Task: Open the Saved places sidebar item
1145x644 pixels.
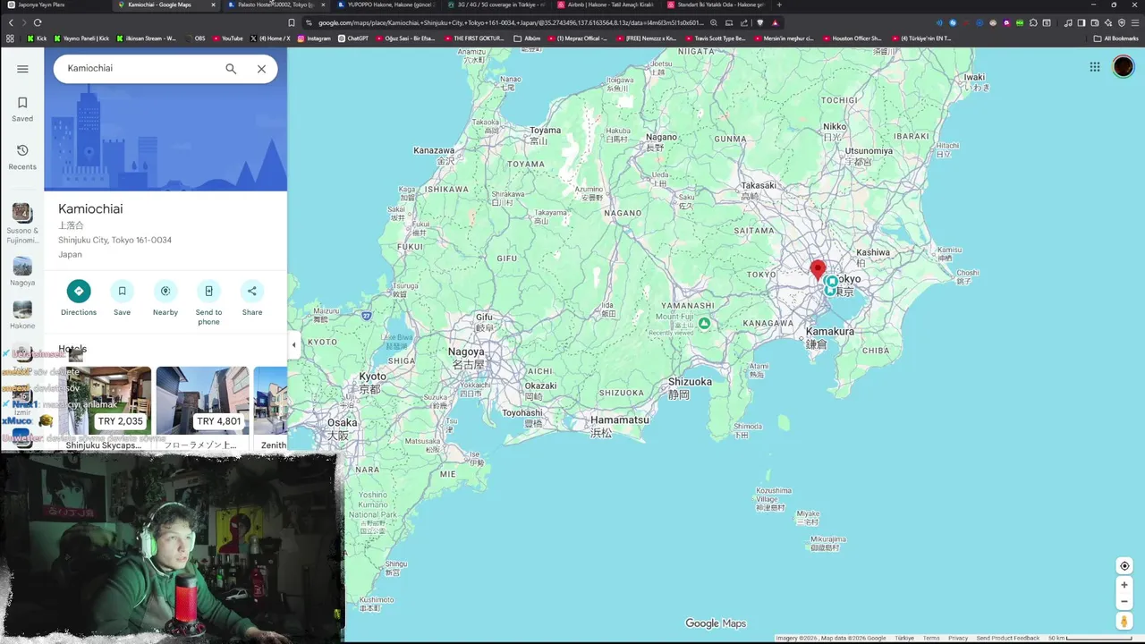Action: click(x=22, y=109)
